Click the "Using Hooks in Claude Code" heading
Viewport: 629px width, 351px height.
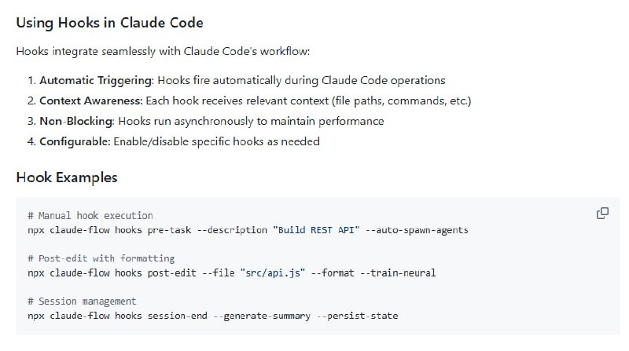pyautogui.click(x=109, y=22)
